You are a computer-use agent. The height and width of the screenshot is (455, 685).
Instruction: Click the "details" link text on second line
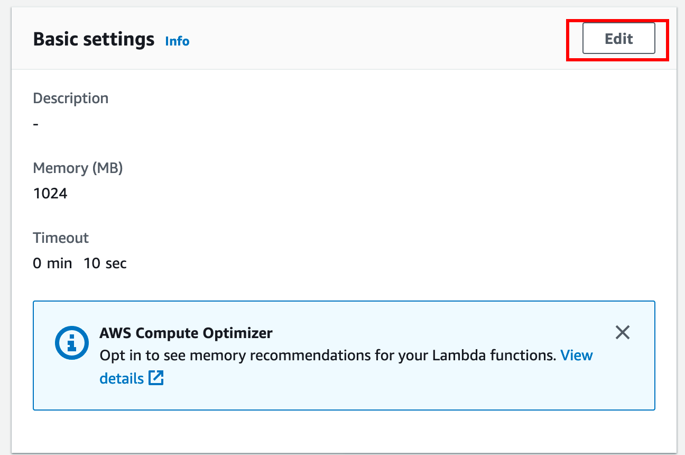[122, 379]
